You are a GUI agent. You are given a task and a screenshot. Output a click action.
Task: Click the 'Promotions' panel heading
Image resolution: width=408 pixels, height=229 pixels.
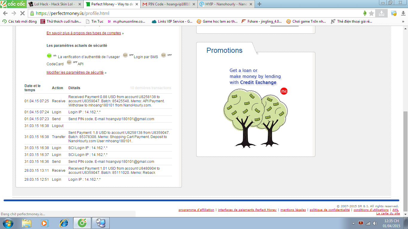click(224, 50)
